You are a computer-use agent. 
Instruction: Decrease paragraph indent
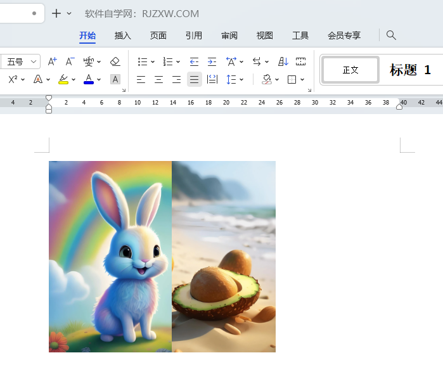point(194,61)
